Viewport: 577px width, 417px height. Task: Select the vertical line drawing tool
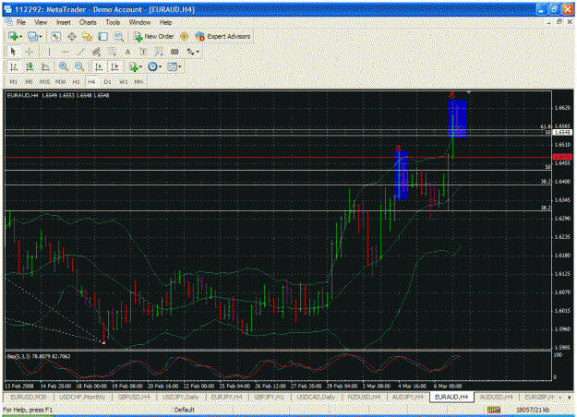(49, 52)
